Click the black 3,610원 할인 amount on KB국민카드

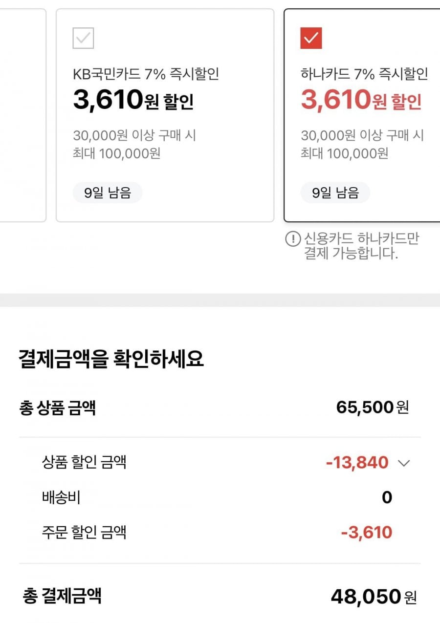[x=133, y=100]
